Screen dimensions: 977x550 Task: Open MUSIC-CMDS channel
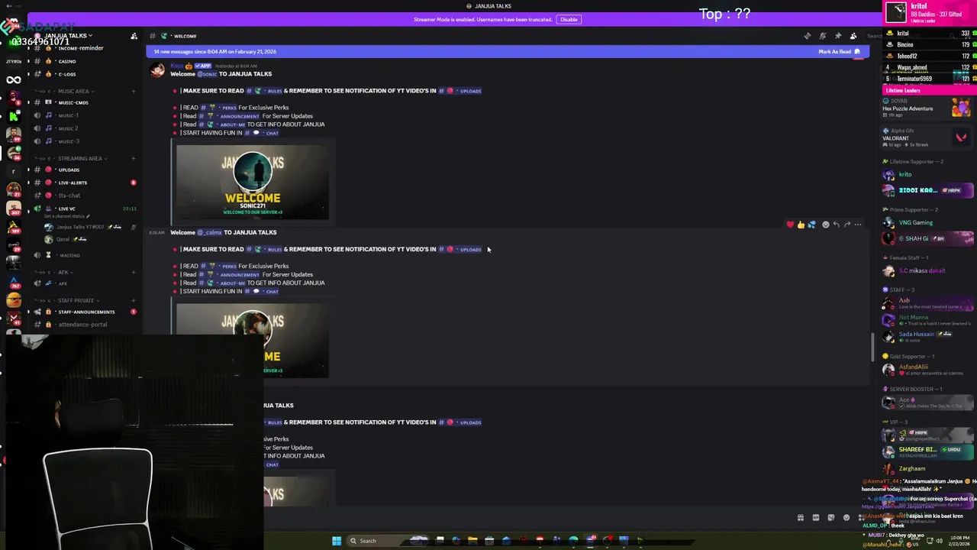84,102
